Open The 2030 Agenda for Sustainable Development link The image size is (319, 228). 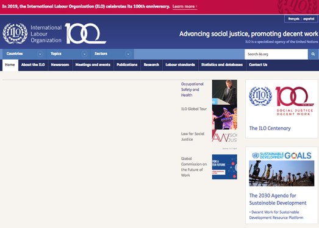278,199
